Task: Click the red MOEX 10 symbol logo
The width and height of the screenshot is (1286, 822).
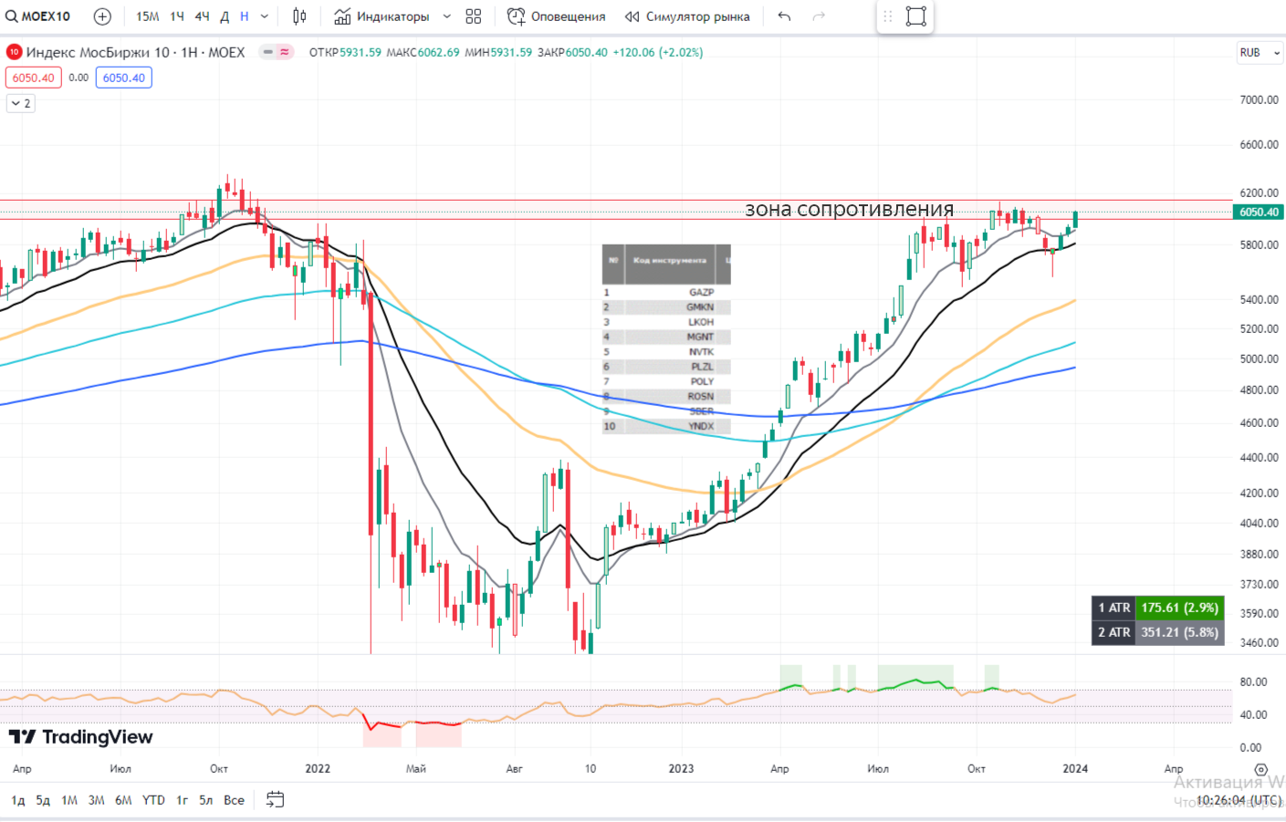Action: click(14, 52)
